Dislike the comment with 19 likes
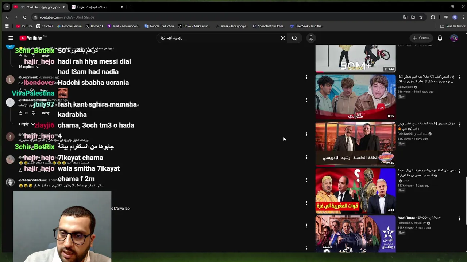 34,113
